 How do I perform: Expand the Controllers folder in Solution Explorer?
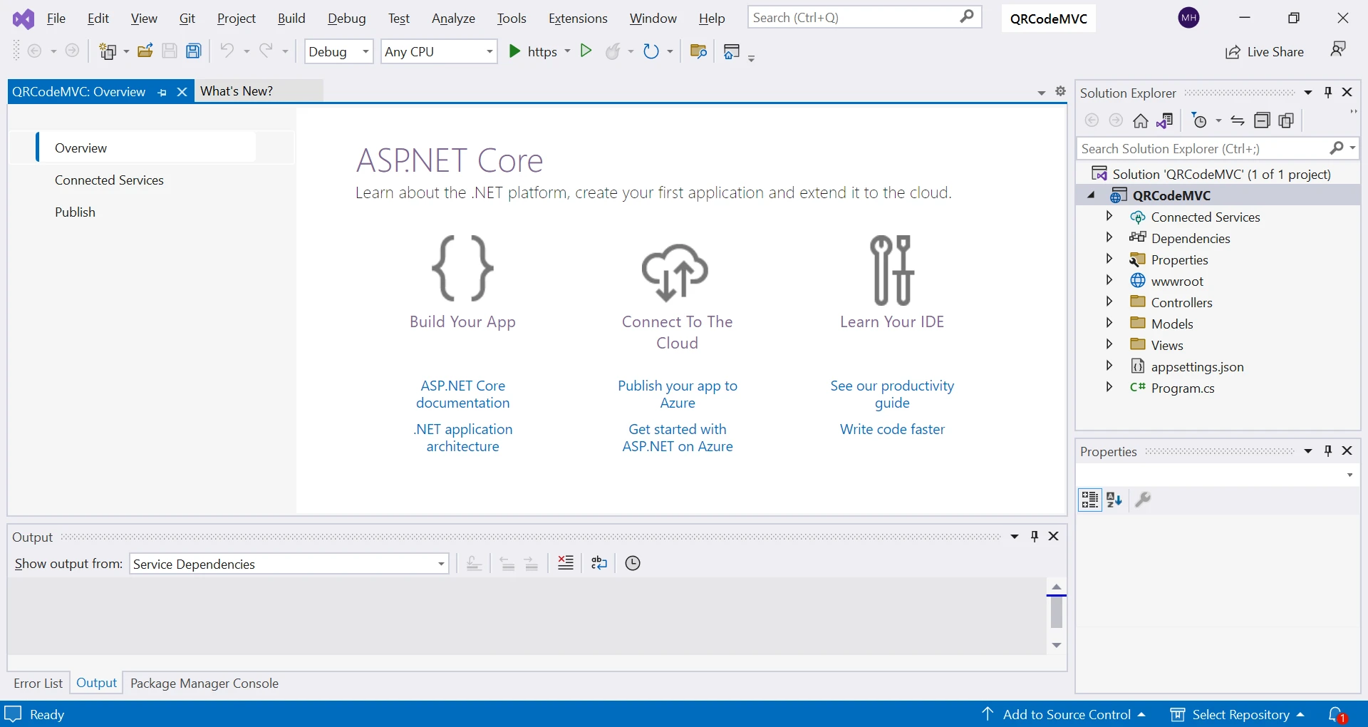point(1109,302)
